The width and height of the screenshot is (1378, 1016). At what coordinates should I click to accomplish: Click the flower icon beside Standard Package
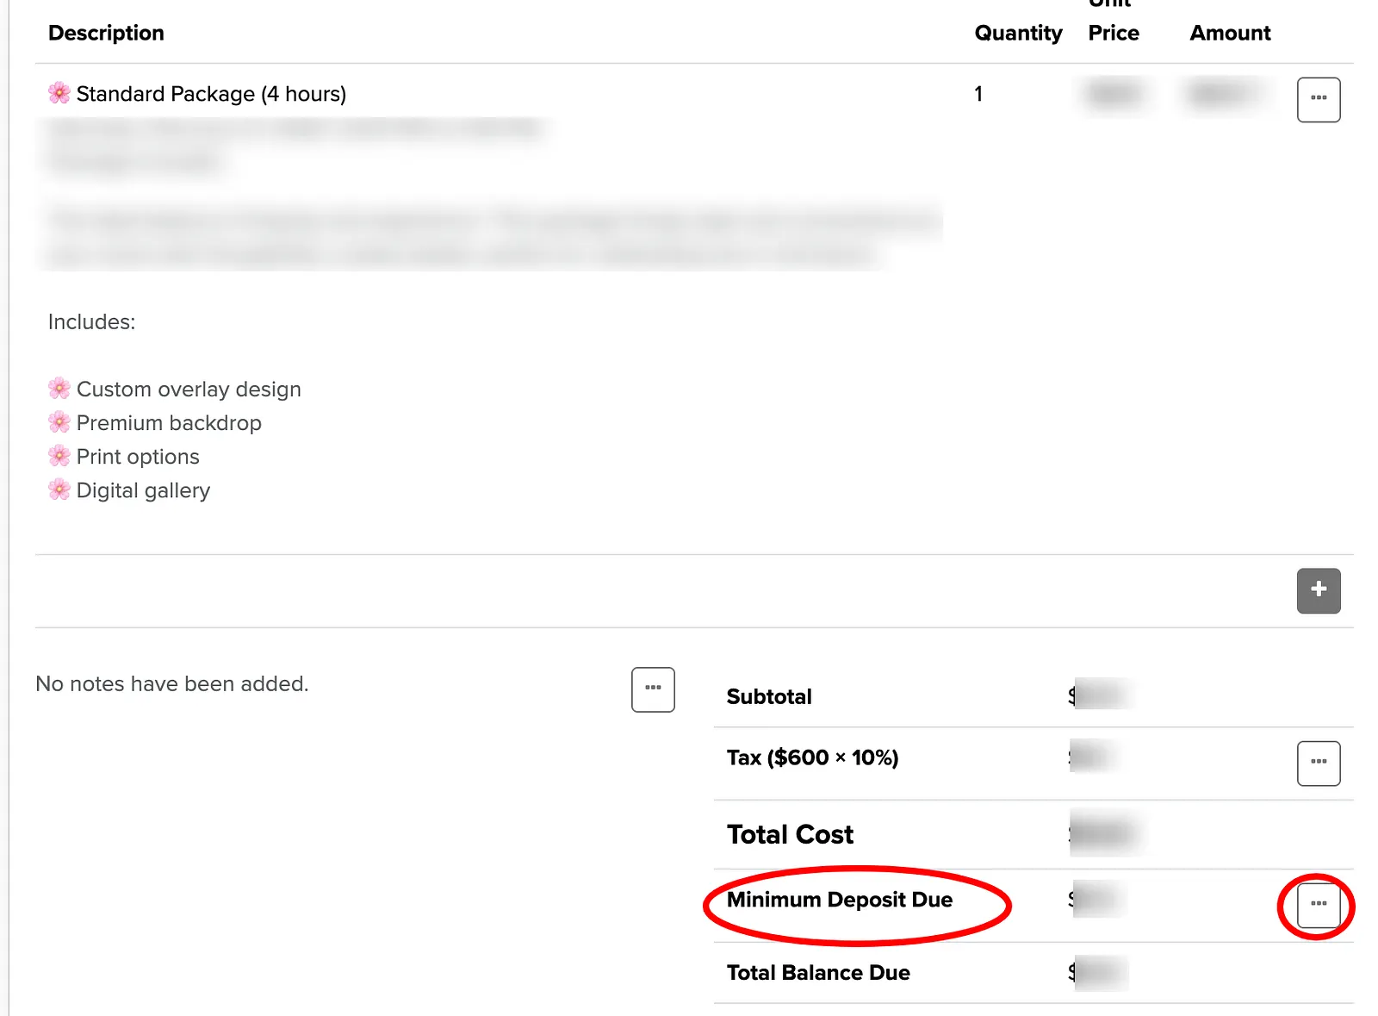coord(59,93)
